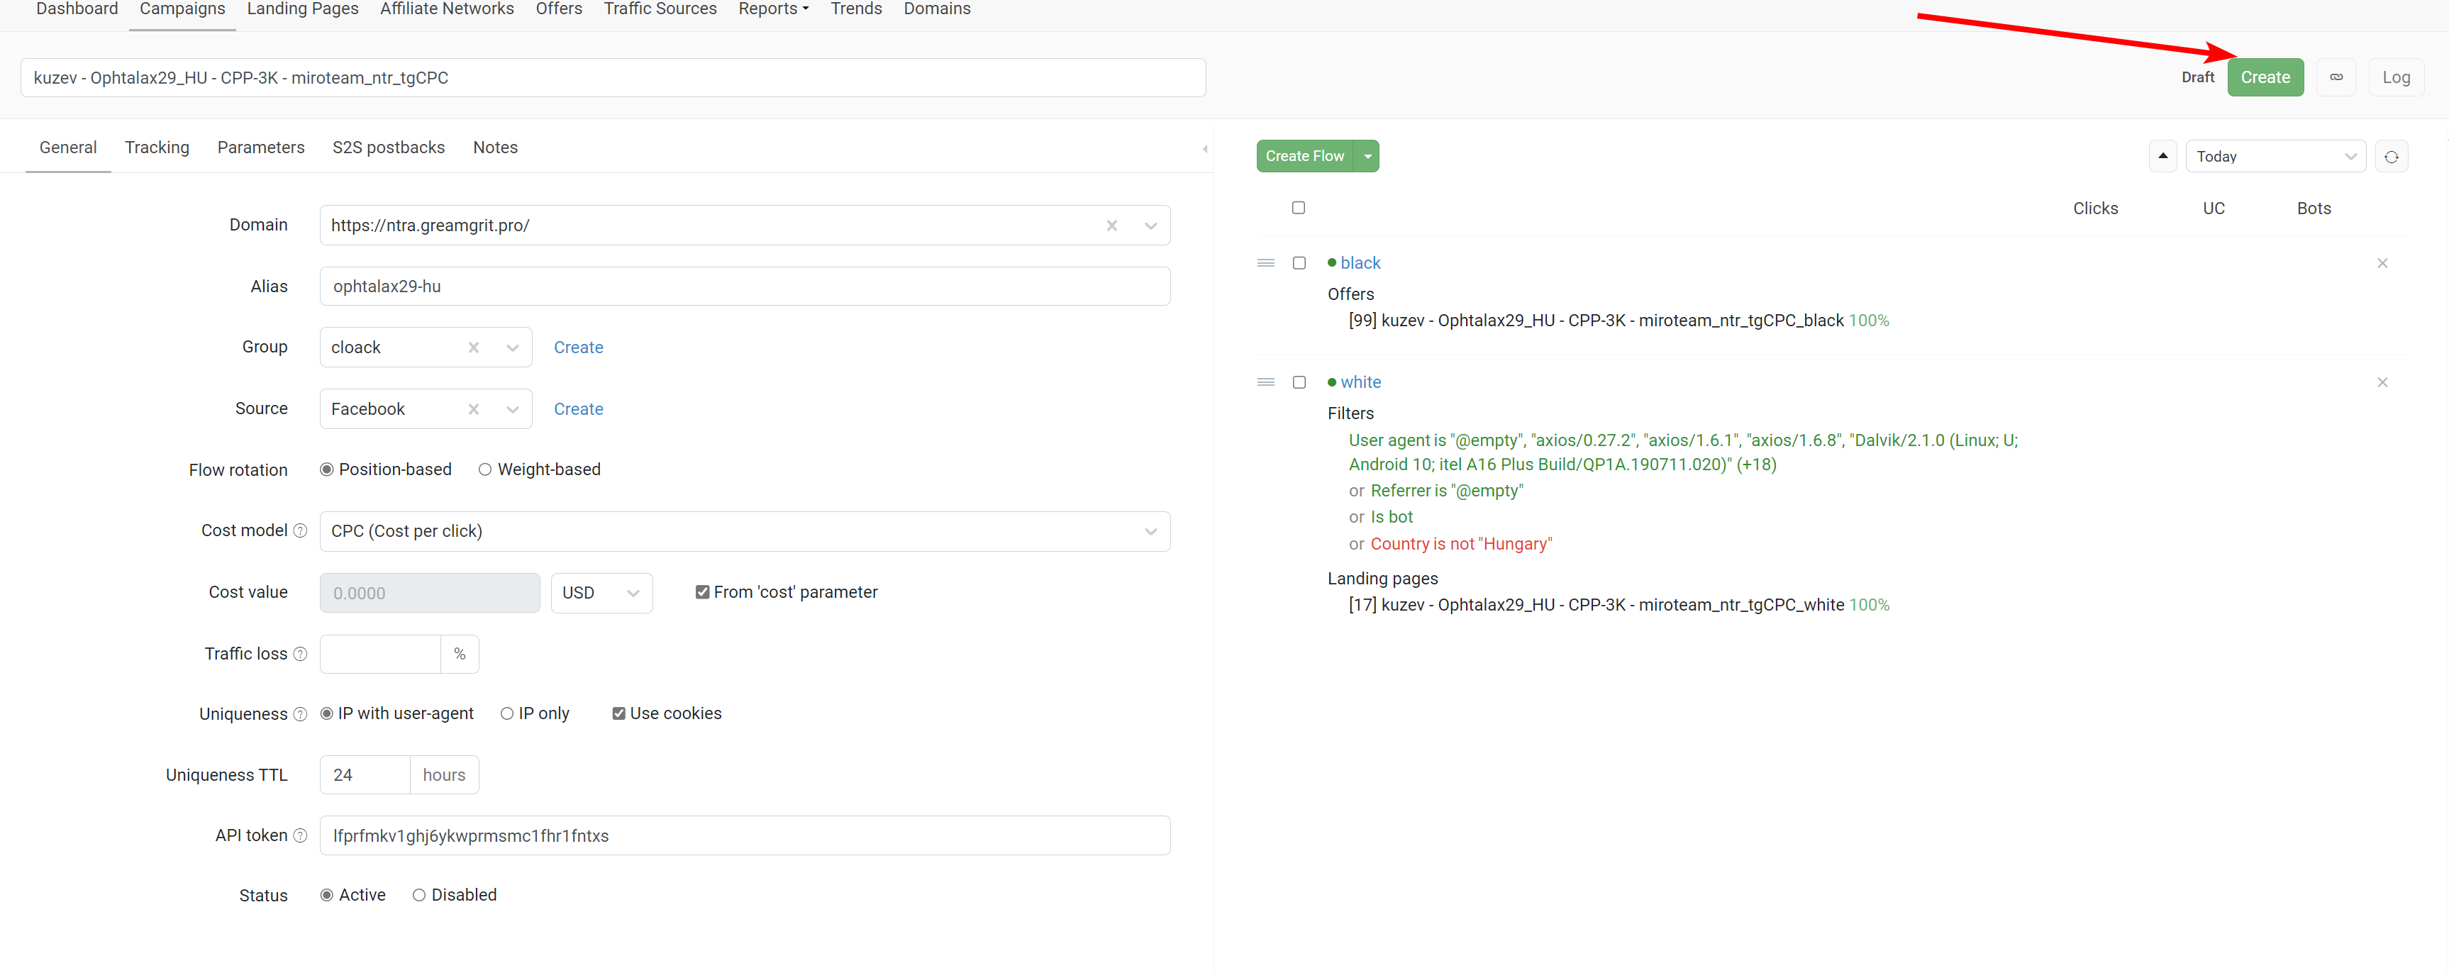Open the Cost model dropdown

point(745,531)
